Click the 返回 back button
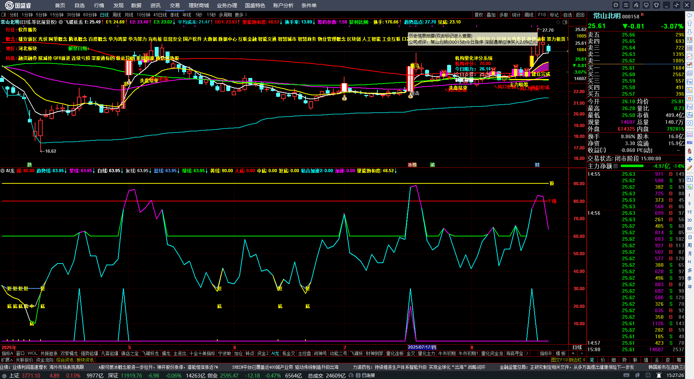The height and width of the screenshot is (379, 694). (x=580, y=15)
